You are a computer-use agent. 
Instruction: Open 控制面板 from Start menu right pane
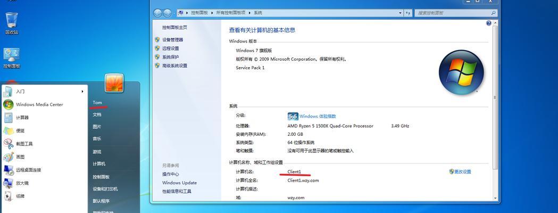(101, 177)
